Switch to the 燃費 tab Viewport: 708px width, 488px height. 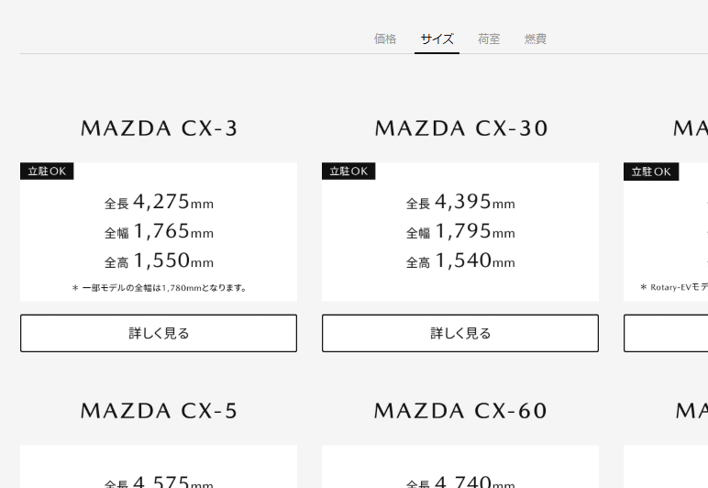[x=535, y=39]
